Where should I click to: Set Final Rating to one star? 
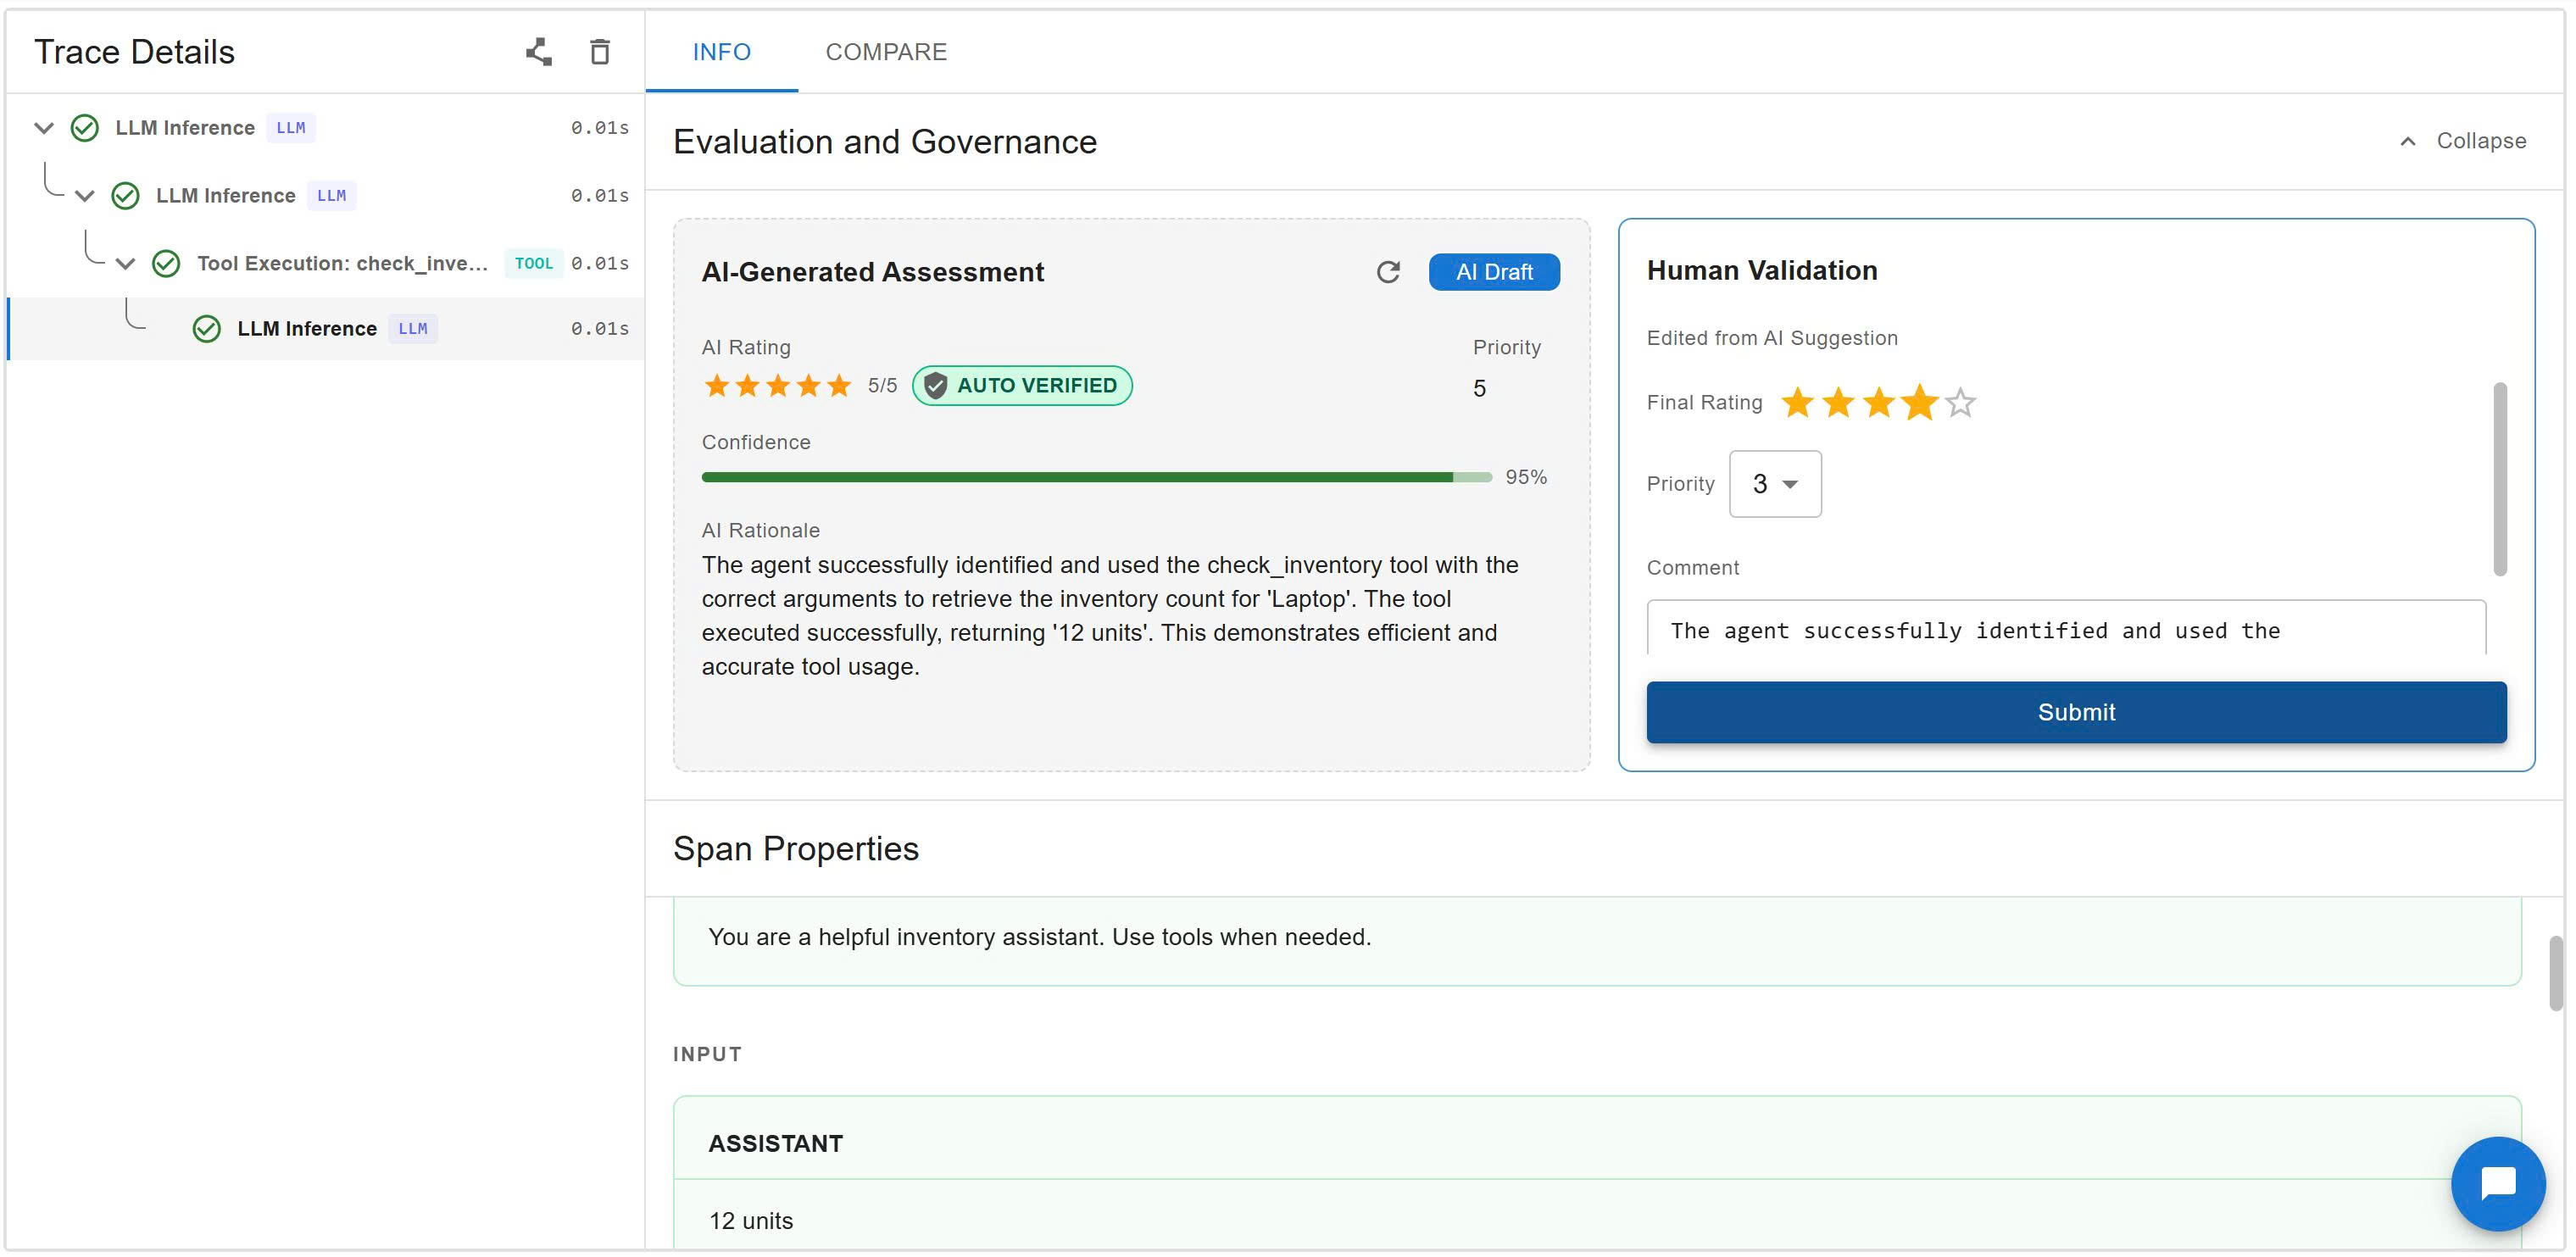pos(1797,403)
